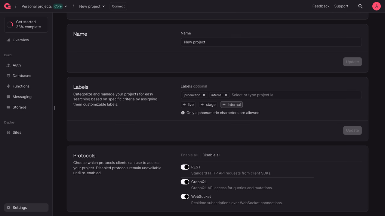The width and height of the screenshot is (385, 216).
Task: Disable the GraphQL protocol toggle
Action: [185, 182]
